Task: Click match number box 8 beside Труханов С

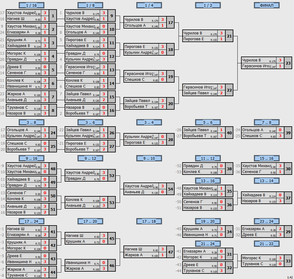Action: [53, 110]
